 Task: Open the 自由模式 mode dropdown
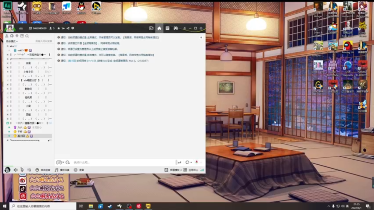coord(12,41)
